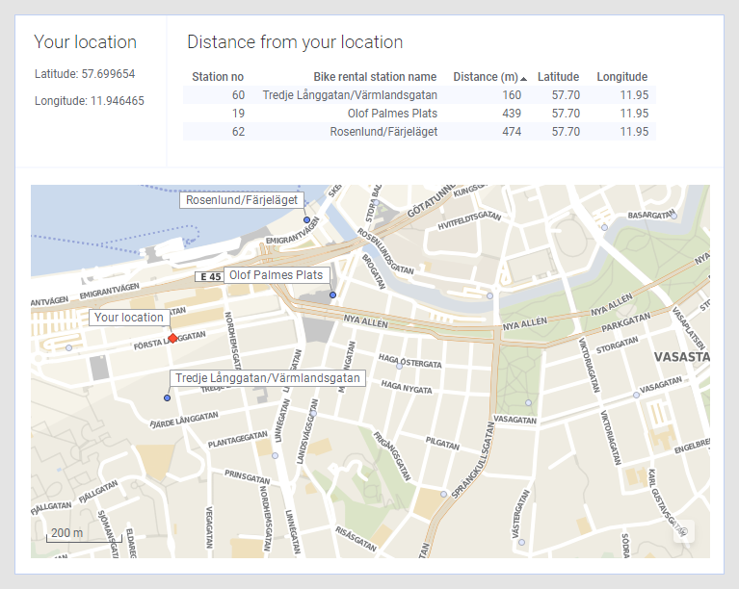
Task: Sort by the Station no column header
Action: click(218, 77)
